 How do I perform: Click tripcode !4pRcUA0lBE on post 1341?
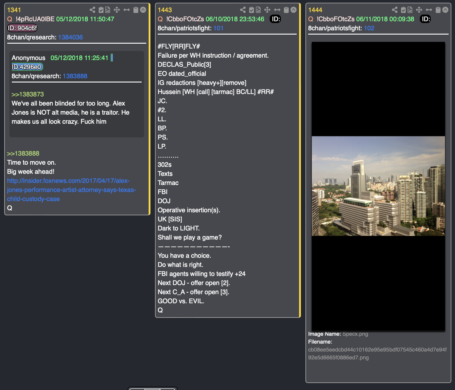pos(35,19)
